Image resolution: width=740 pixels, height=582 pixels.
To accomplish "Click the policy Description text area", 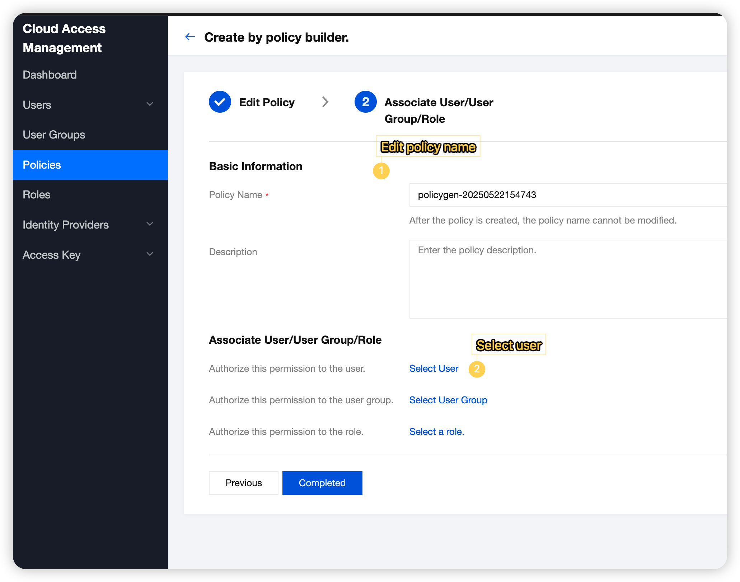I will coord(567,279).
